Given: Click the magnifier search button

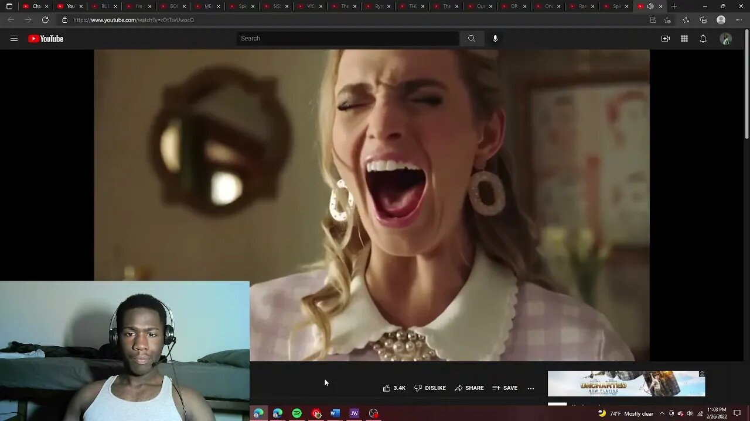Looking at the screenshot, I should pyautogui.click(x=472, y=39).
